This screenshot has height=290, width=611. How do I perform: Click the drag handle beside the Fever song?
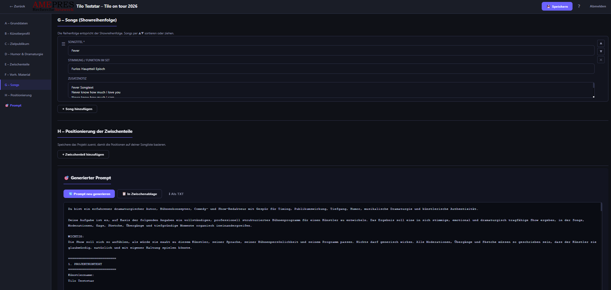[x=63, y=44]
